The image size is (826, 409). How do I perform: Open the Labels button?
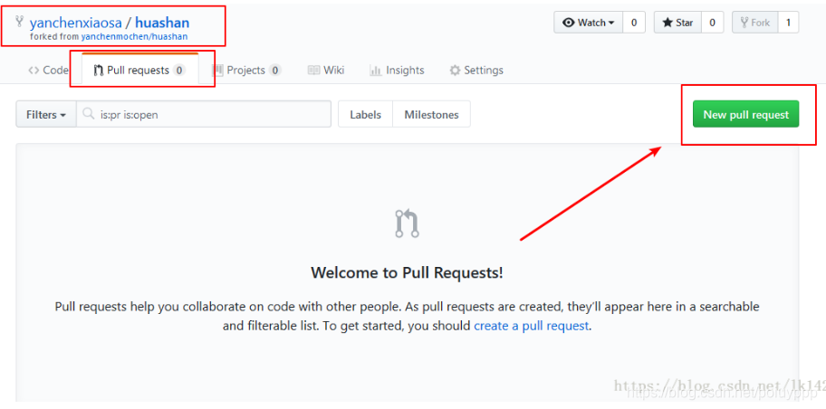(366, 114)
